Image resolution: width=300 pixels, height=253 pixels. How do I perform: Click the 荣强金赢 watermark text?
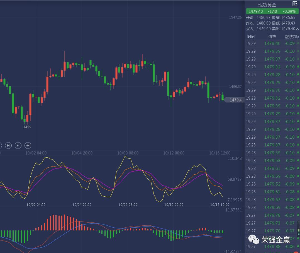click(275, 240)
